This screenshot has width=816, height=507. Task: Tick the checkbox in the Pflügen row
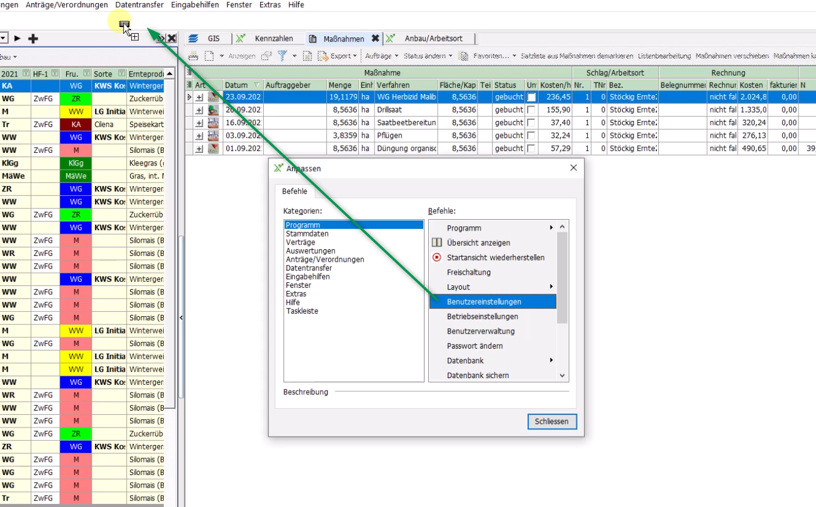point(531,135)
